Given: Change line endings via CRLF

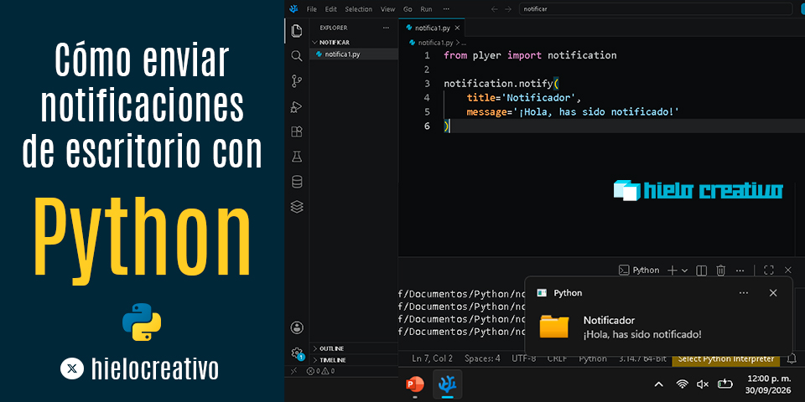Looking at the screenshot, I should (557, 358).
